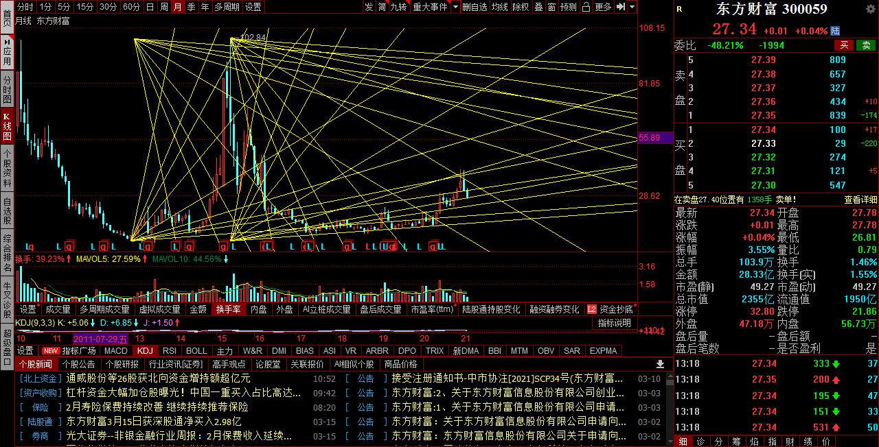
Task: Open the 个股研报 news tab
Action: (x=122, y=364)
